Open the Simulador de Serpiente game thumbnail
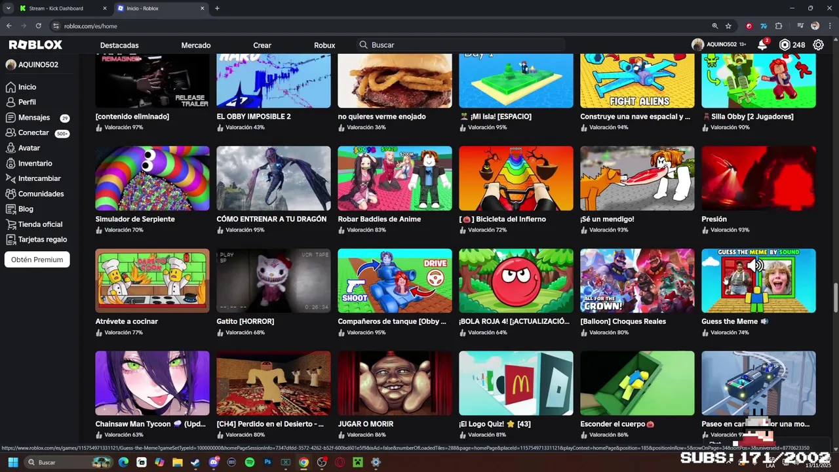This screenshot has height=472, width=839. 152,178
